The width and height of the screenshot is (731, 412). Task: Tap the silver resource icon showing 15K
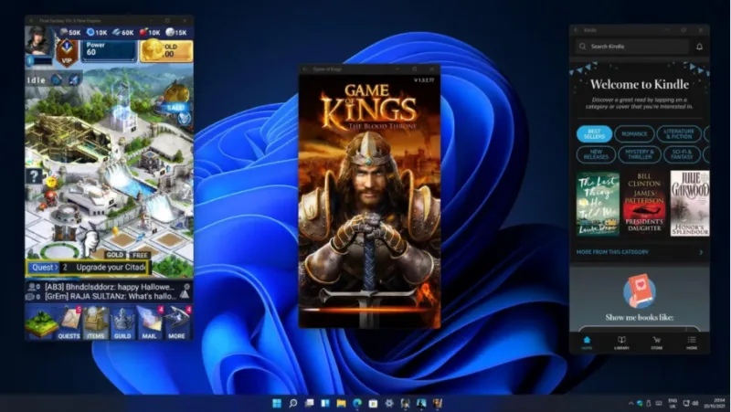pos(170,32)
